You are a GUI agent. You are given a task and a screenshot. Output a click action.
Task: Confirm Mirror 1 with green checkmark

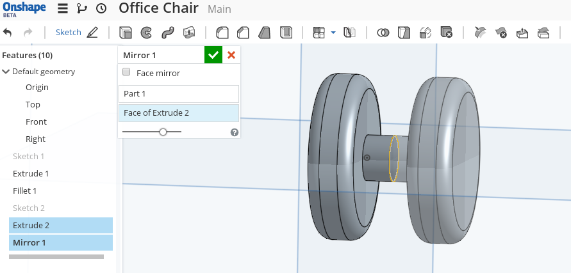tap(213, 55)
